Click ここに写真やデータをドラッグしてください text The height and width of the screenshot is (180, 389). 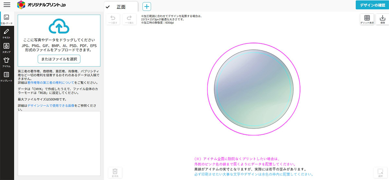[x=59, y=39]
